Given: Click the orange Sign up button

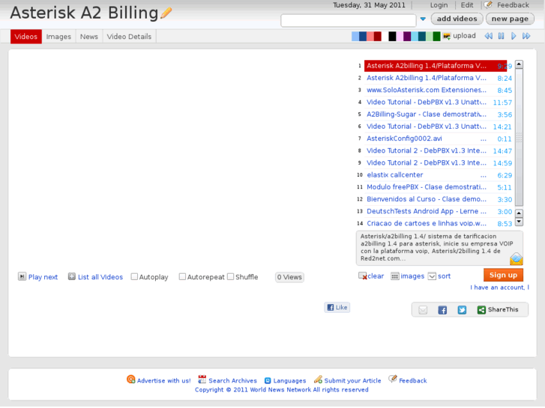Looking at the screenshot, I should 503,275.
